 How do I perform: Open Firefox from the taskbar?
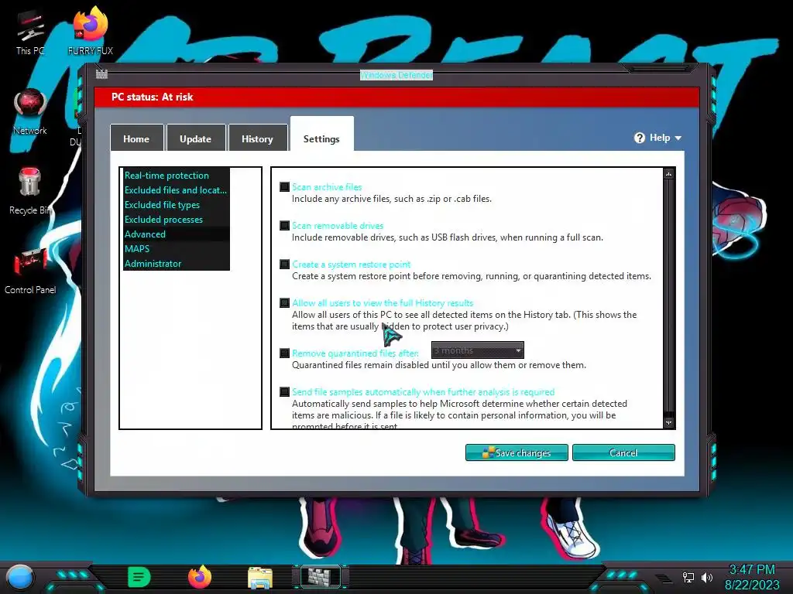pos(200,577)
